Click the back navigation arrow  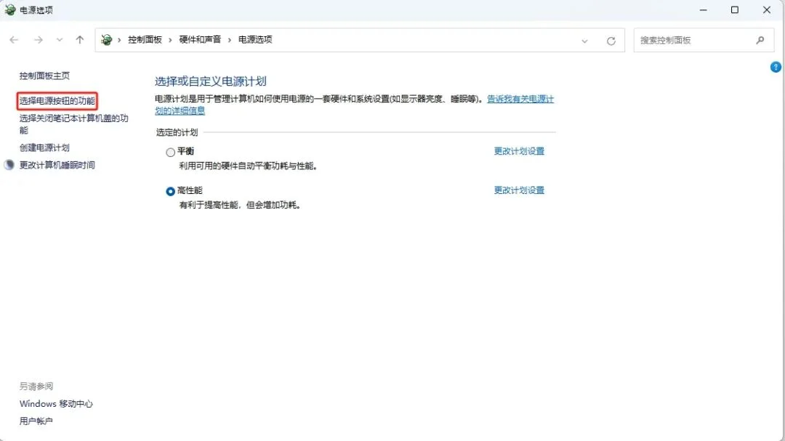13,40
